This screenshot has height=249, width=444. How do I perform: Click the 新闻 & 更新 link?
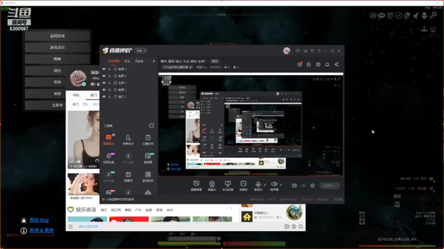[x=42, y=230]
